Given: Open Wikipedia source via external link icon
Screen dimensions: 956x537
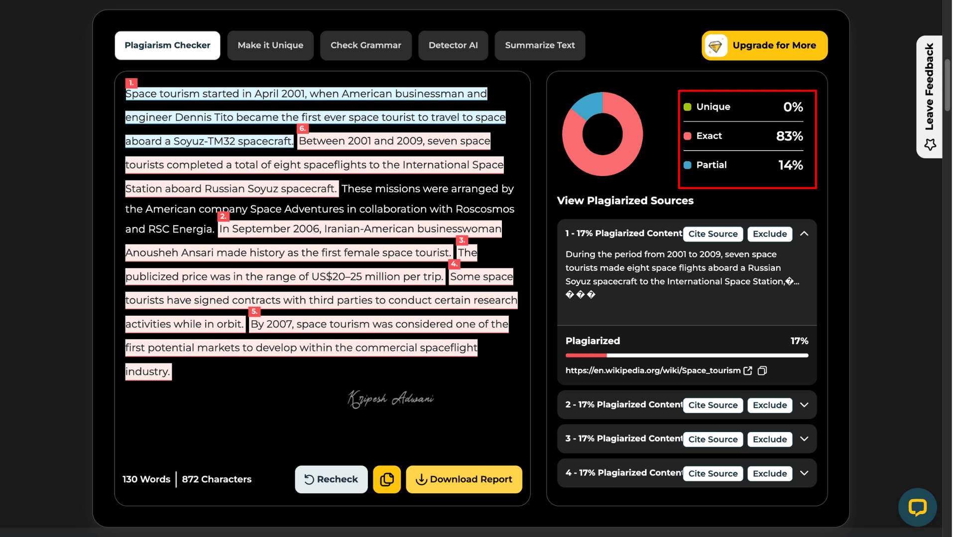Looking at the screenshot, I should click(747, 371).
